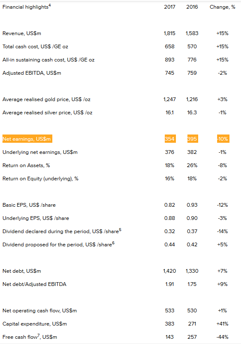The image size is (241, 347).
Task: Click footnote 7 next to Free cash flow
Action: pyautogui.click(x=38, y=335)
